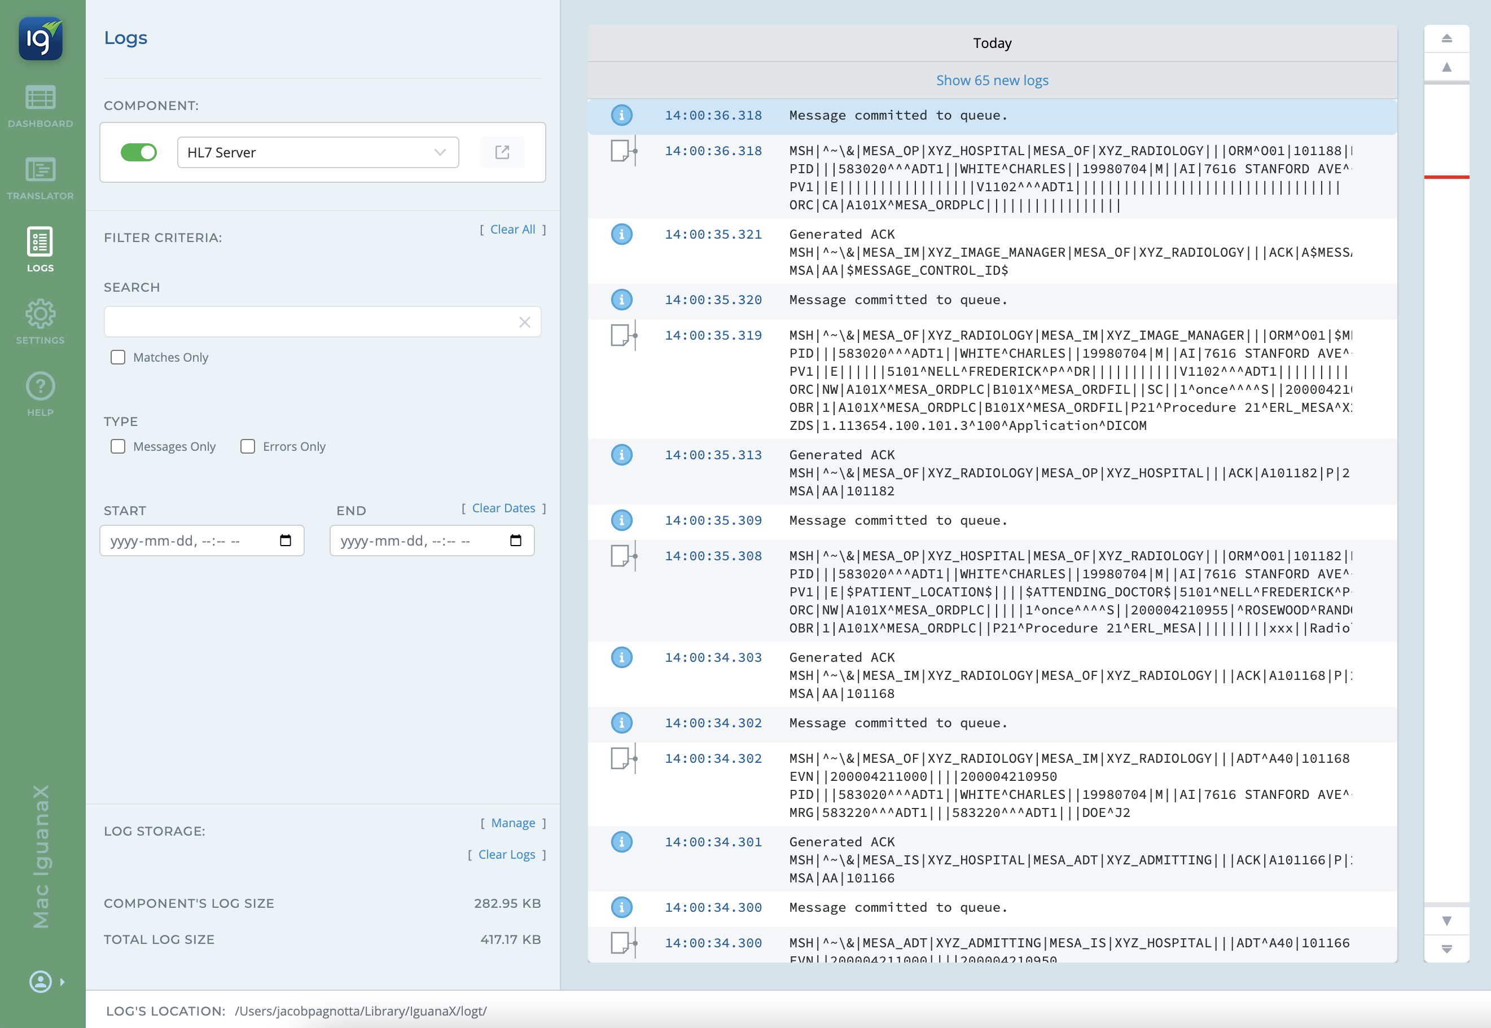Toggle the HL7 Server component switch

(138, 152)
